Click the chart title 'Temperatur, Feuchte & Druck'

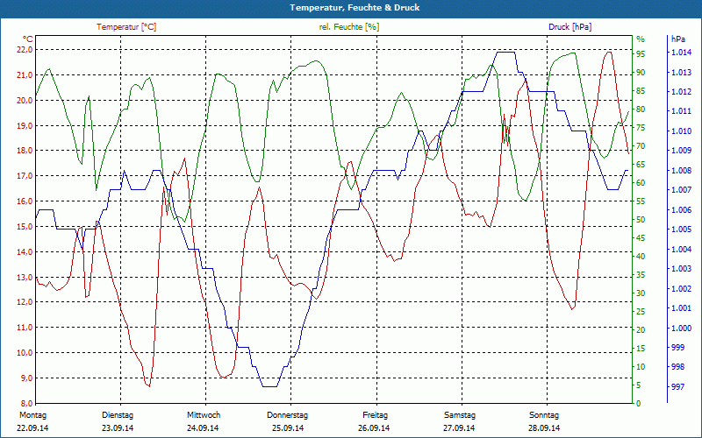355,8
